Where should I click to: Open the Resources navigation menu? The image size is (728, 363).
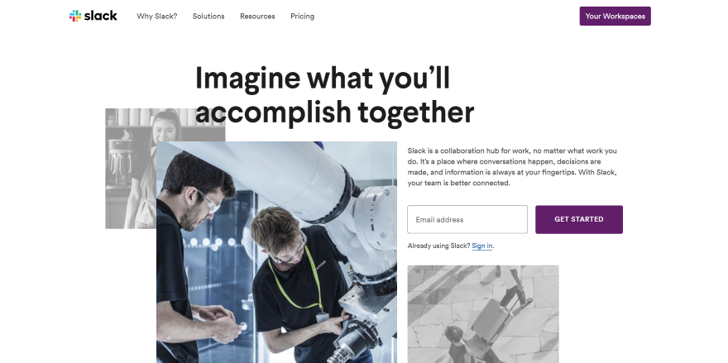(x=257, y=17)
